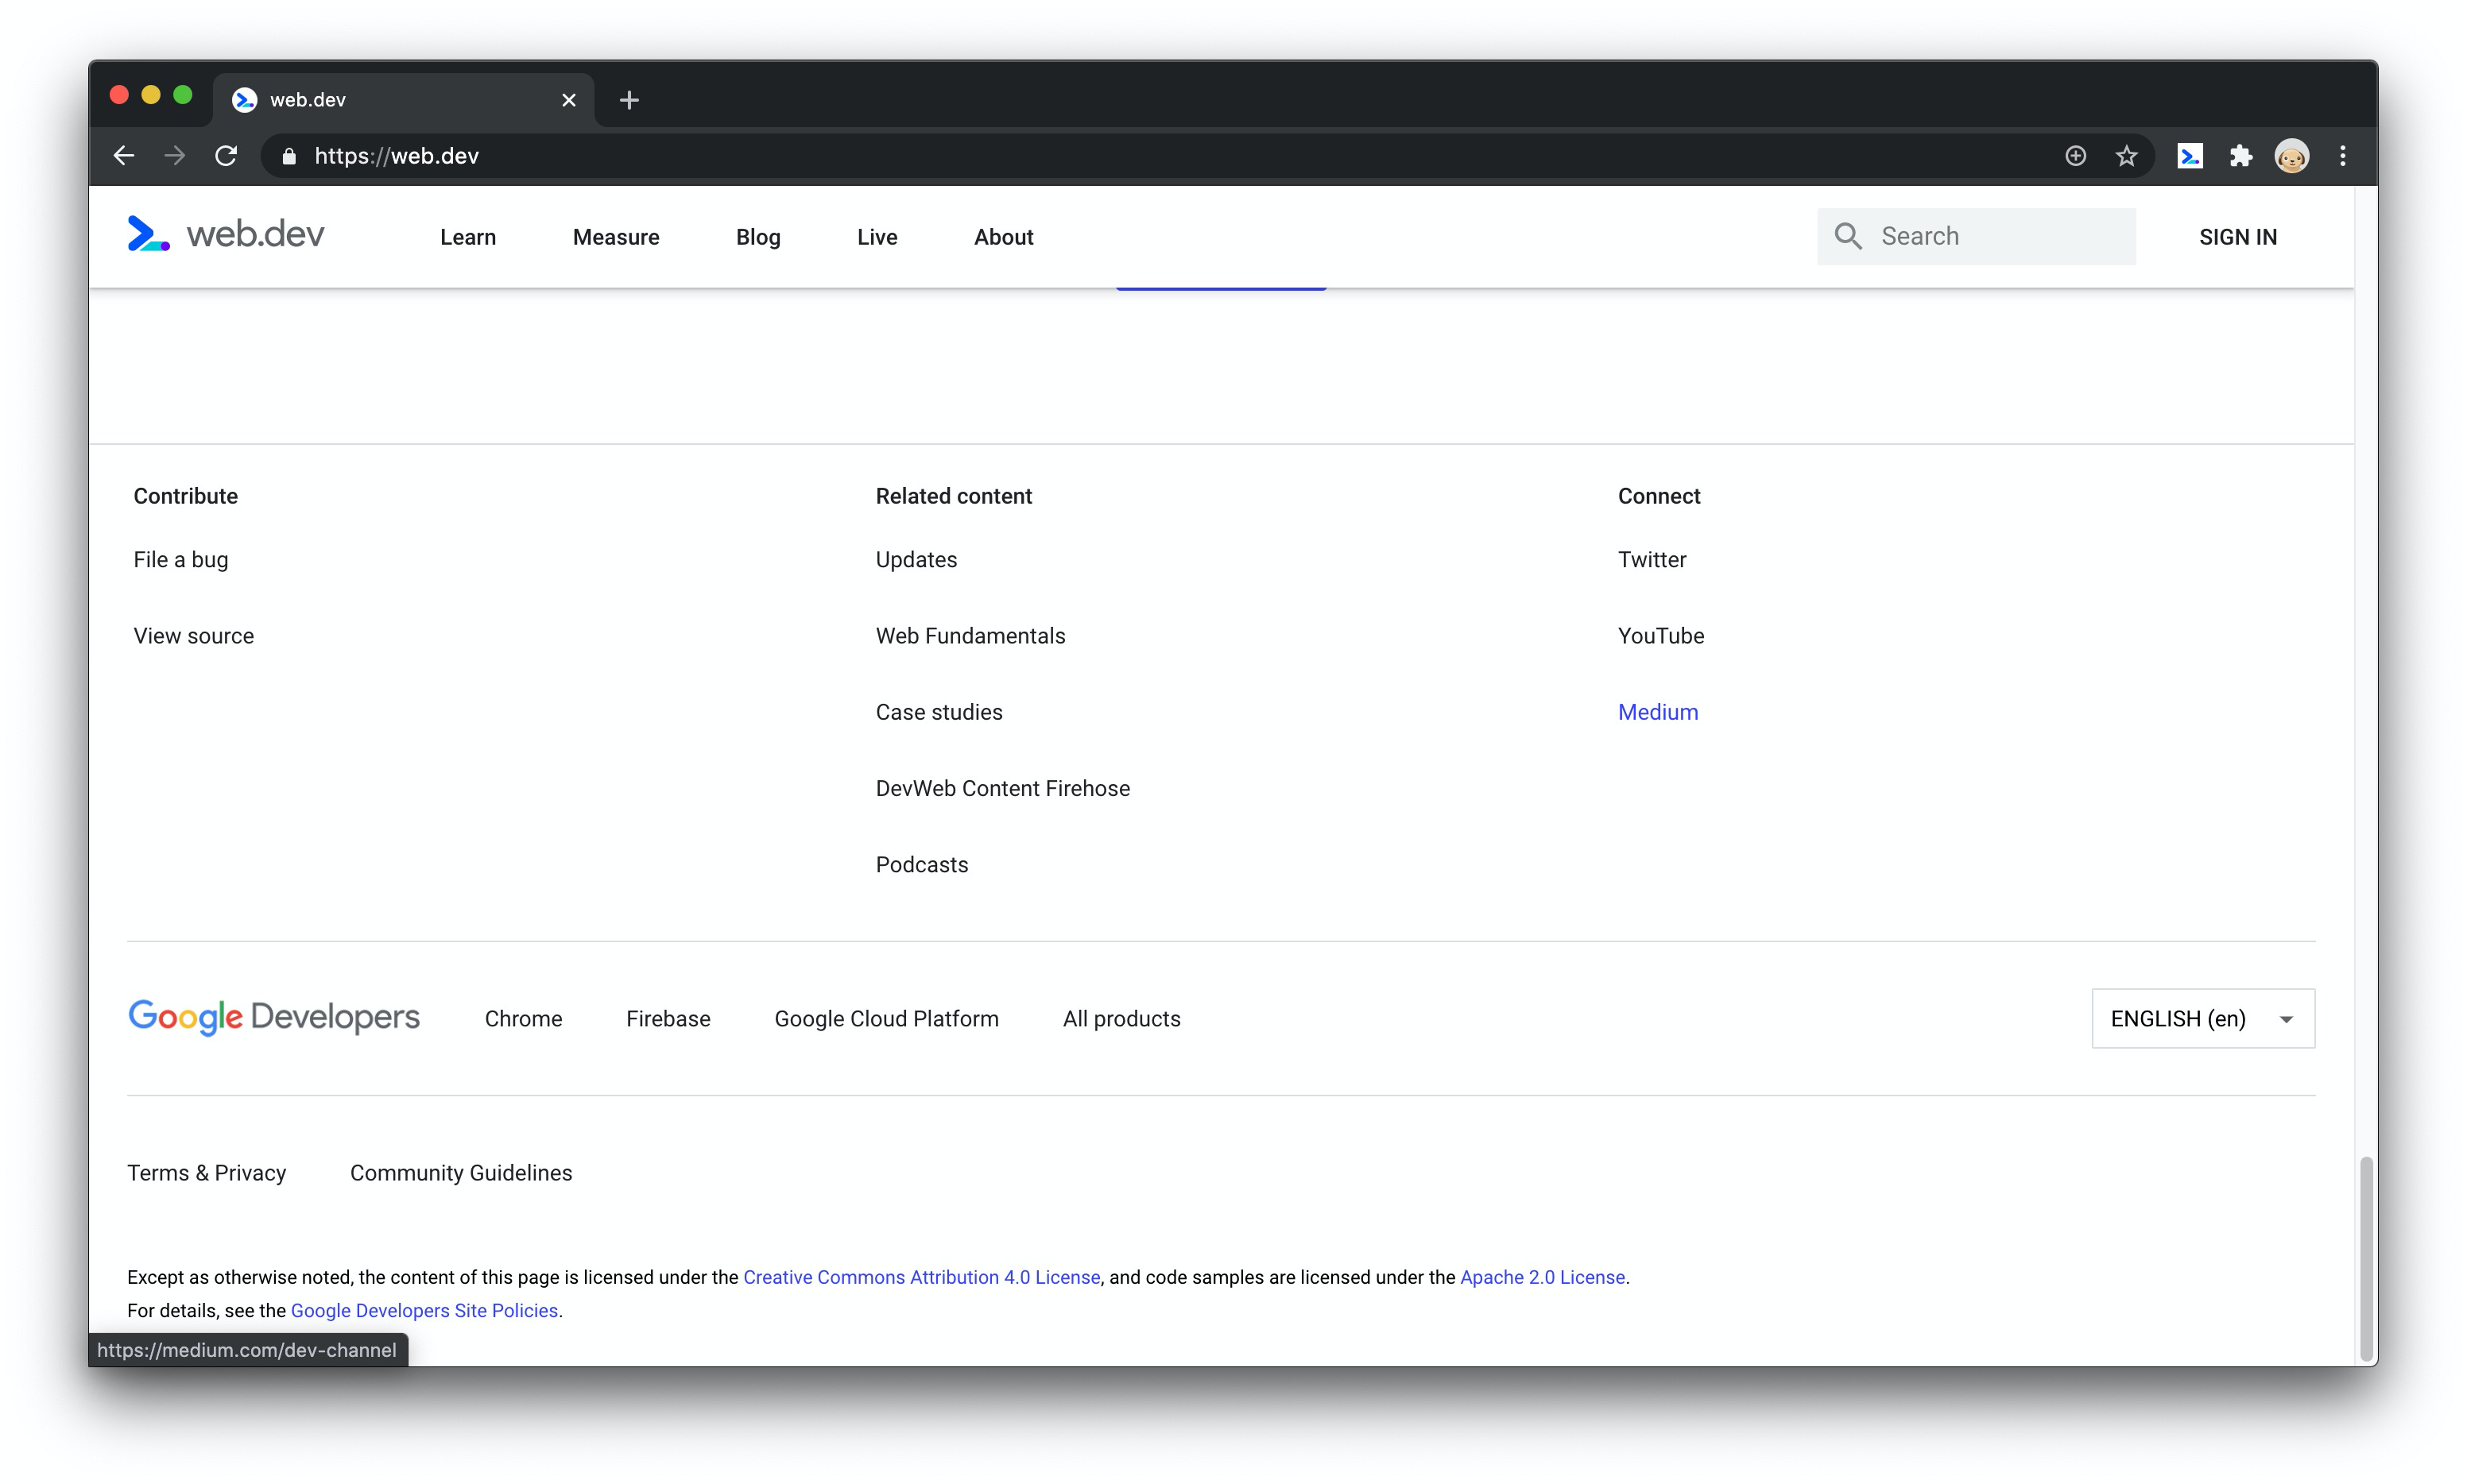The image size is (2467, 1484).
Task: Open the Extensions puzzle icon
Action: 2240,156
